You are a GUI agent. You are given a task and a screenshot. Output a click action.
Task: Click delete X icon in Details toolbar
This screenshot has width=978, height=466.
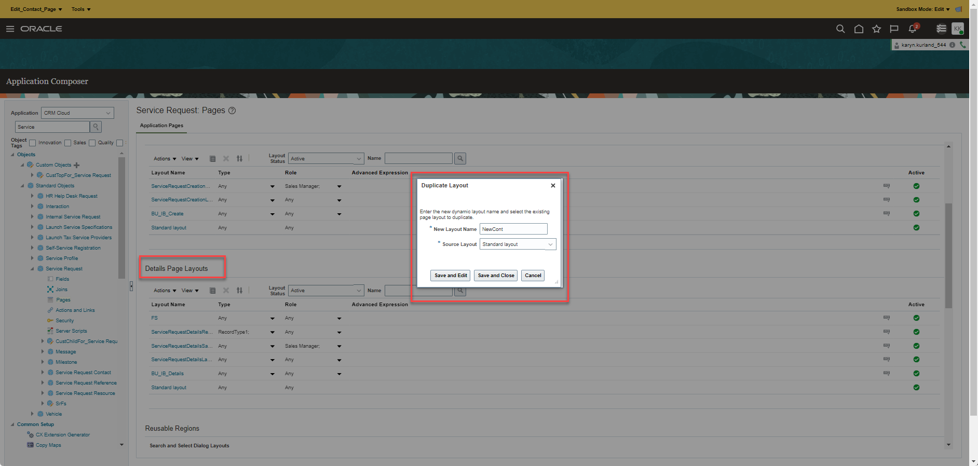[x=226, y=291]
